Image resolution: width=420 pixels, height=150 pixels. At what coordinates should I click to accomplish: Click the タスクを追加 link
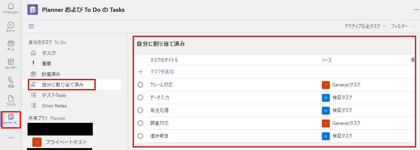(x=162, y=72)
